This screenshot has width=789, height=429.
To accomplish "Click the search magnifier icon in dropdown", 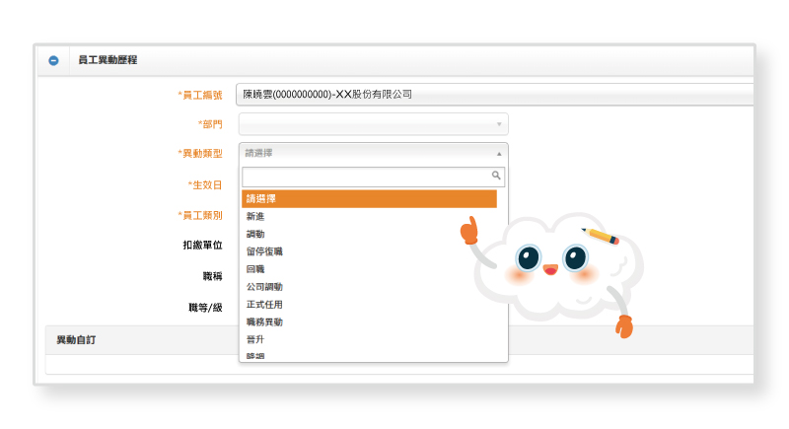I will click(x=497, y=176).
